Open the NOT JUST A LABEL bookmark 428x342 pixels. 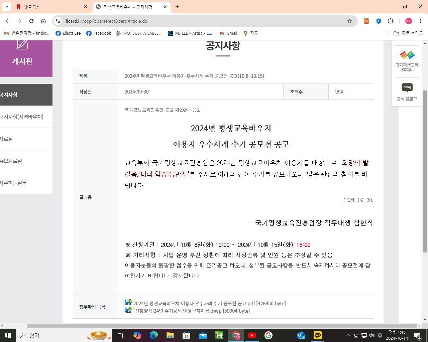139,33
